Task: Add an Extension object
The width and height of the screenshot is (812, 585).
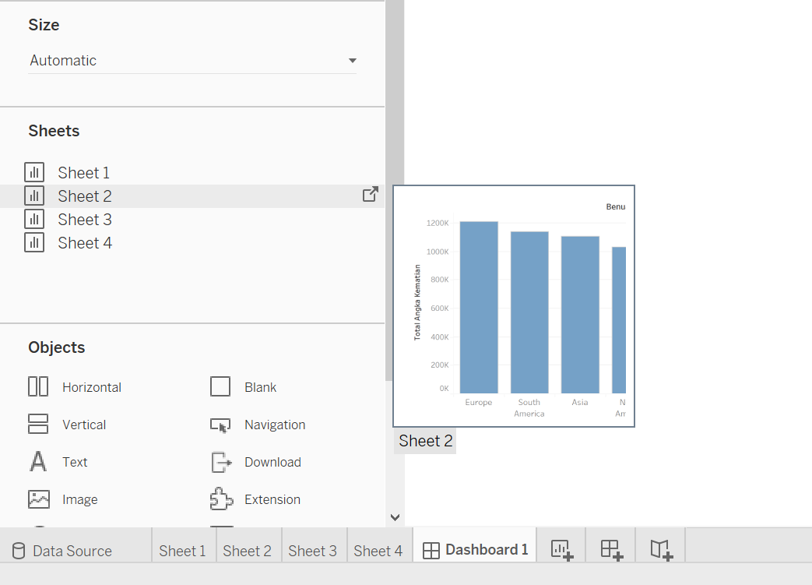Action: pyautogui.click(x=272, y=499)
